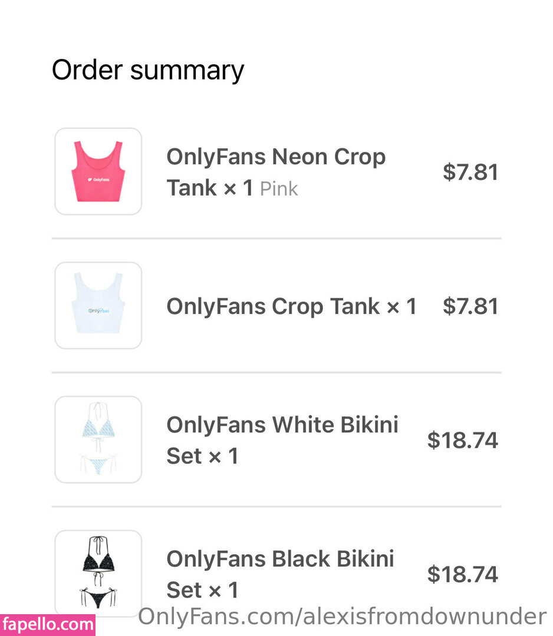553x636 pixels.
Task: Select the Black Bikini Set $18.74 price
Action: (463, 574)
